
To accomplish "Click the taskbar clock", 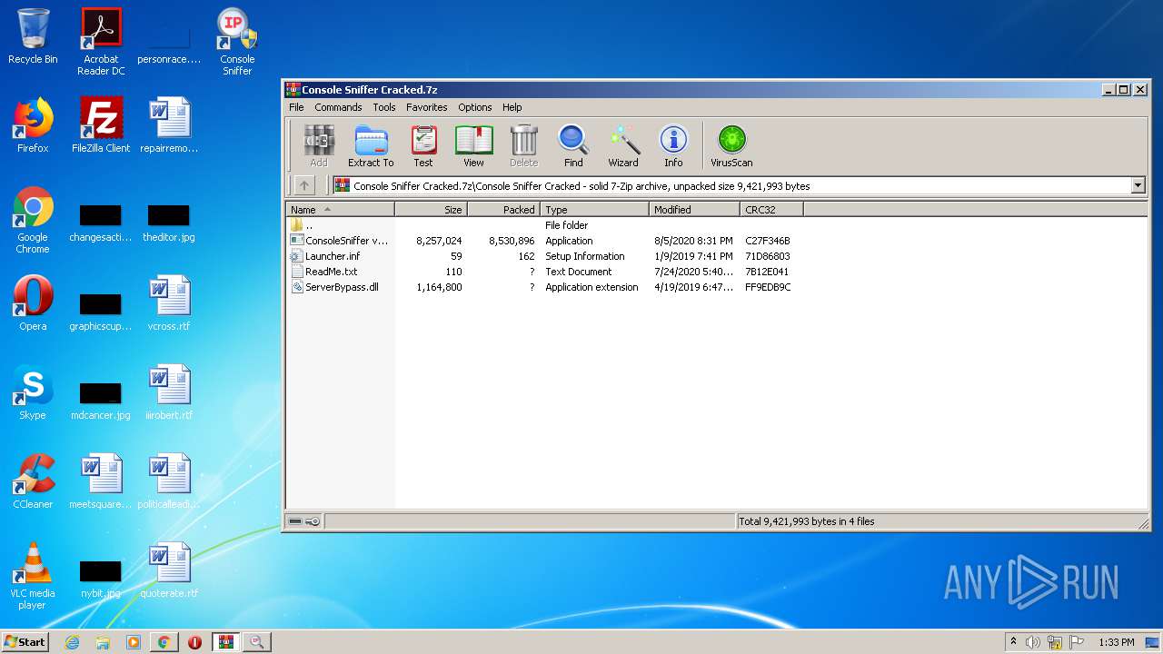I will pyautogui.click(x=1116, y=642).
